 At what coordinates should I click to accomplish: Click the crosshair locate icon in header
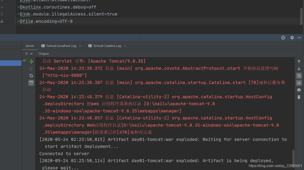(x=283, y=38)
